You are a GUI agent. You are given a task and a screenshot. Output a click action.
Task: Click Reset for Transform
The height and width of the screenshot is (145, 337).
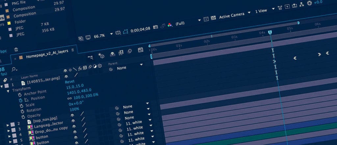(70, 82)
